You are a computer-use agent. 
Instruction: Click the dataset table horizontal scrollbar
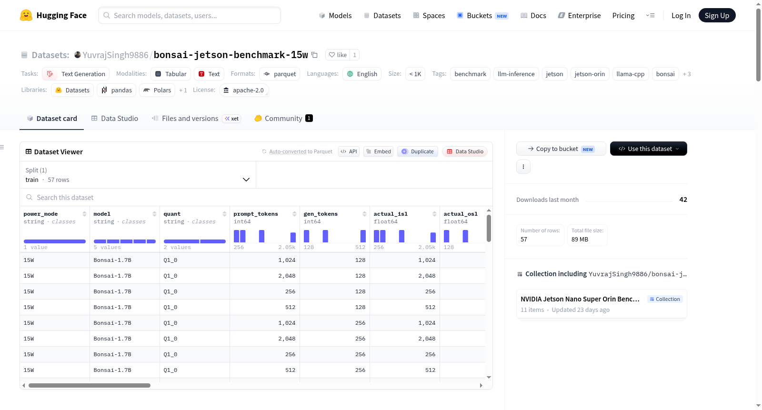[x=90, y=385]
